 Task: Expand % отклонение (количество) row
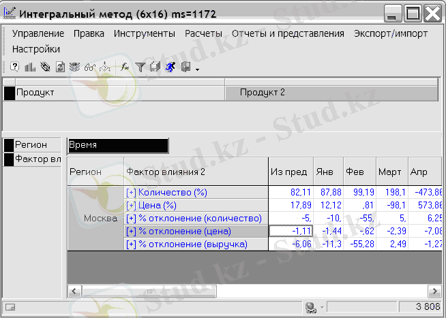pos(131,219)
